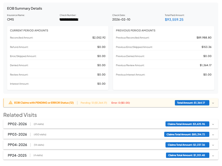Select the EOB Summary Details header
Viewport: 222px width, 166px height.
(25, 8)
